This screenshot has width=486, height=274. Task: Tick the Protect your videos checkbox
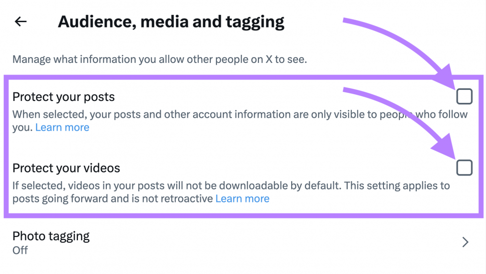point(464,168)
